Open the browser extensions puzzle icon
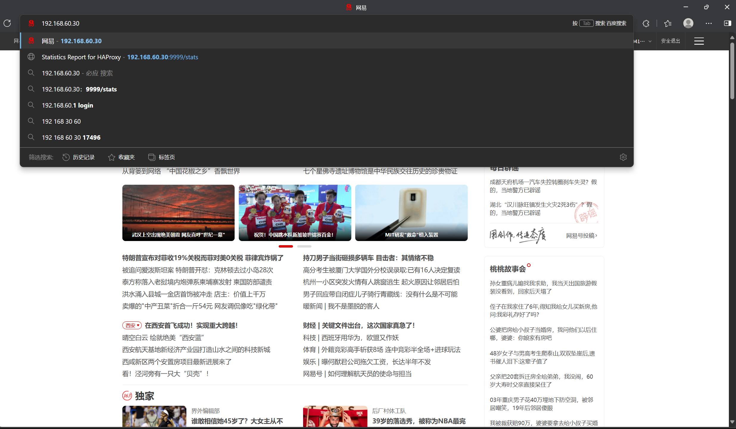The image size is (736, 429). click(646, 24)
